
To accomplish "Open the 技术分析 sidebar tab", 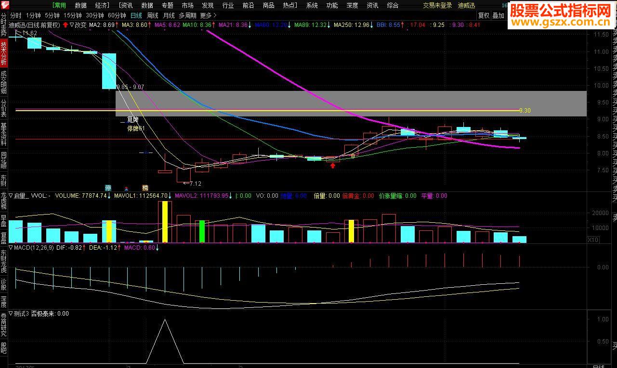I will 4,53.
